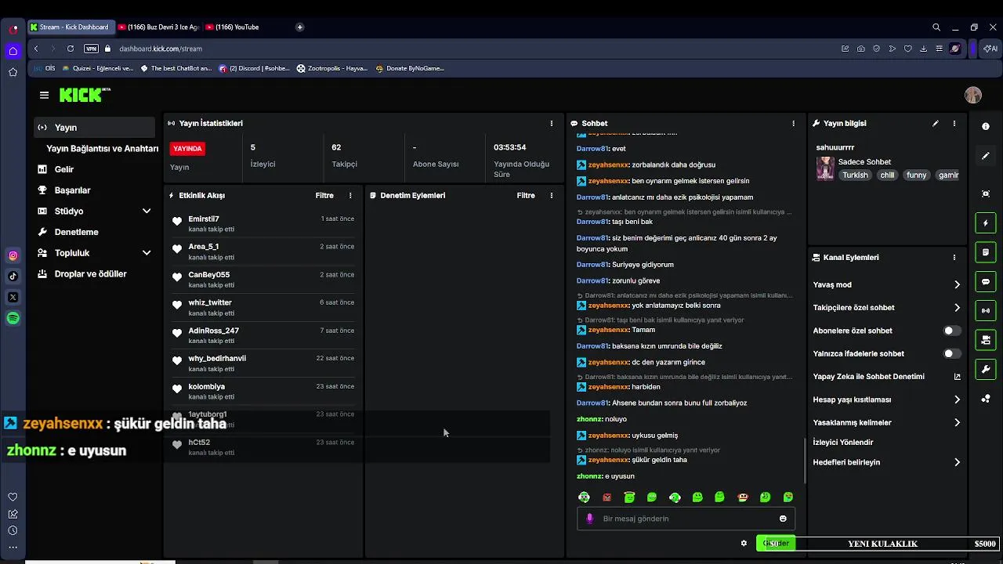Reload the page with browser refresh icon
Image resolution: width=1003 pixels, height=564 pixels.
pyautogui.click(x=71, y=49)
